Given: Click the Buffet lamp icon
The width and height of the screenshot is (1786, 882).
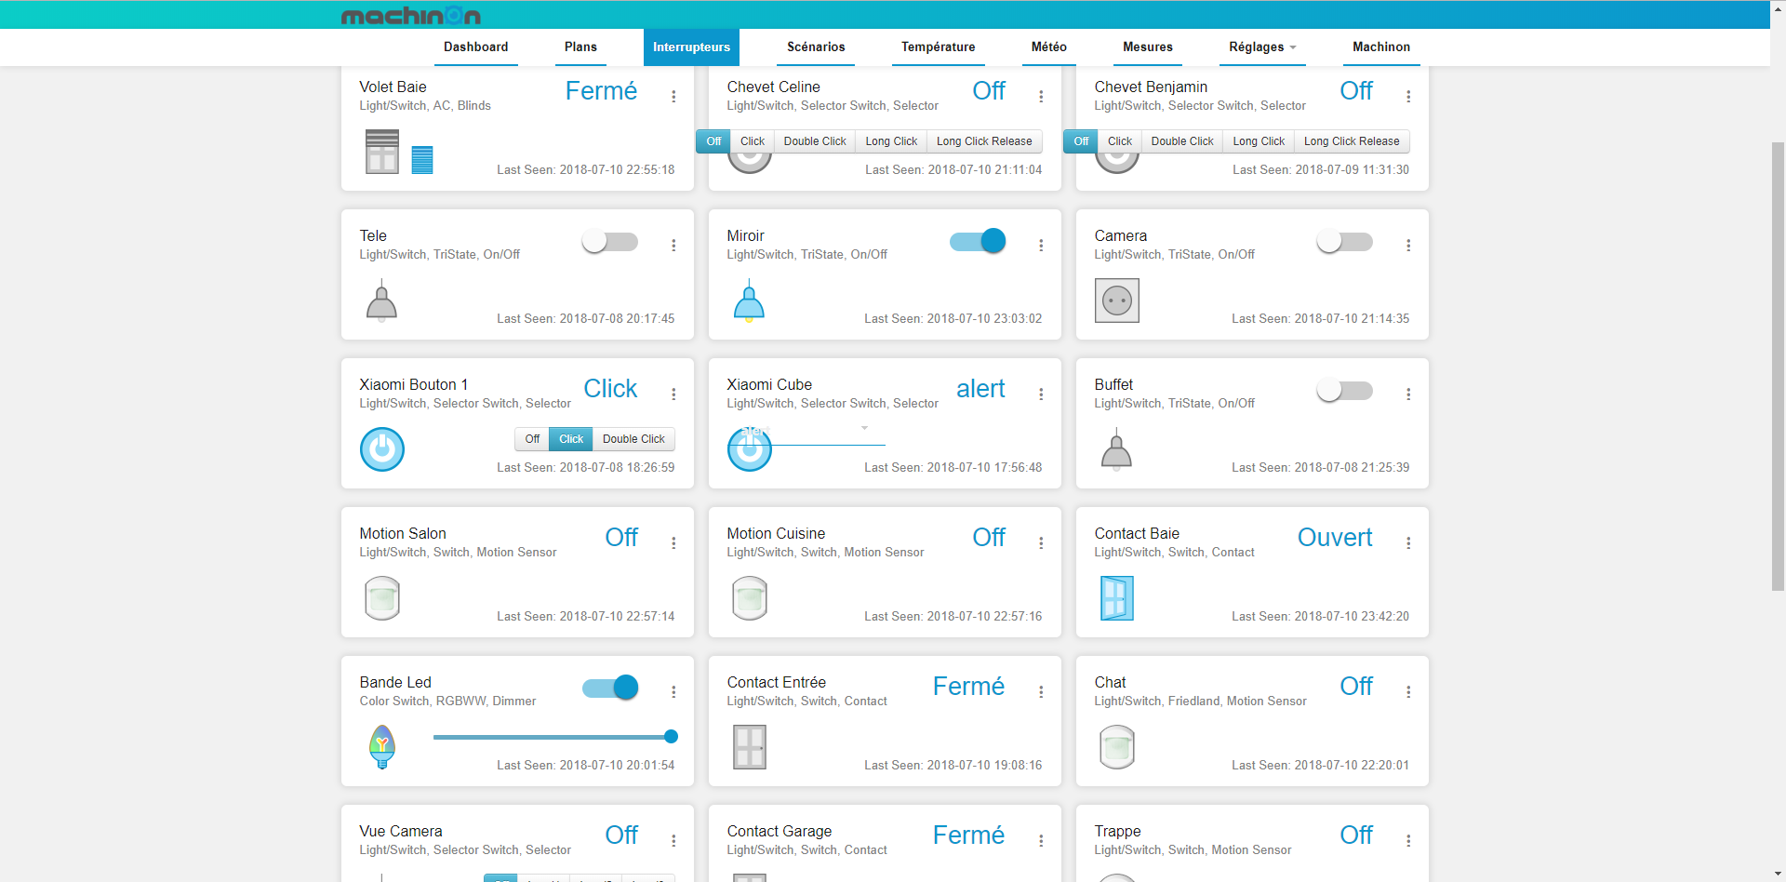Looking at the screenshot, I should click(x=1116, y=449).
